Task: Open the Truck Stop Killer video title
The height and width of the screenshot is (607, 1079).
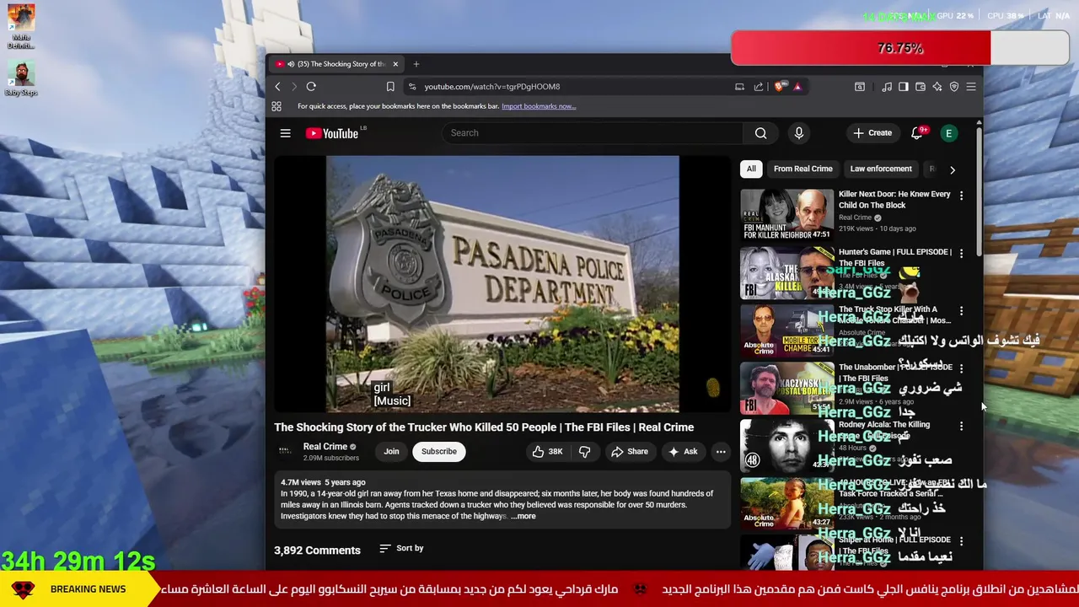Action: 894,314
